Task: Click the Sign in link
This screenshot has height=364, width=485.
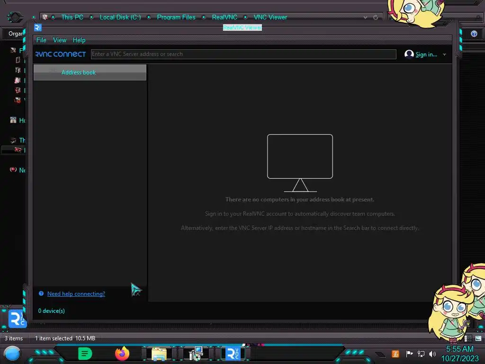Action: [x=426, y=55]
